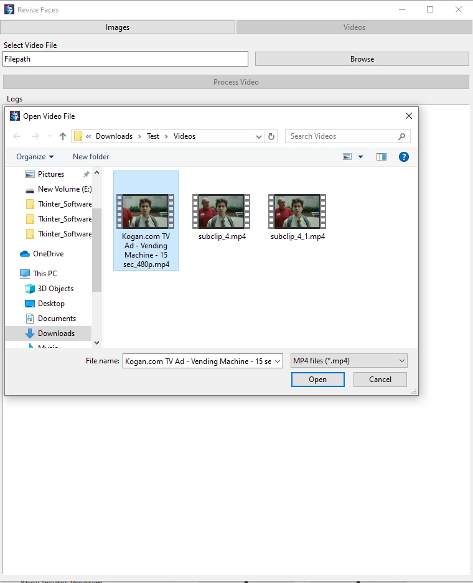
Task: Expand the MP4 files type dropdown
Action: [401, 361]
